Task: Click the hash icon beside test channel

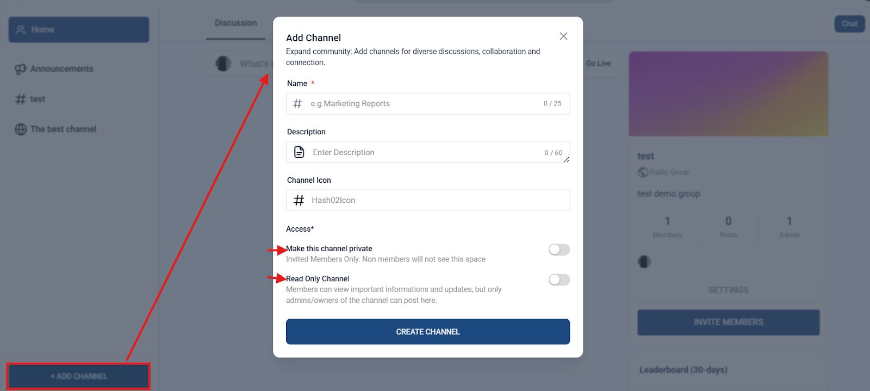Action: [21, 99]
